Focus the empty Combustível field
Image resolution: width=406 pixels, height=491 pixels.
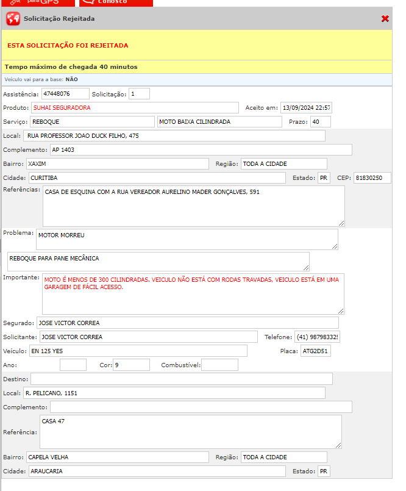click(219, 365)
